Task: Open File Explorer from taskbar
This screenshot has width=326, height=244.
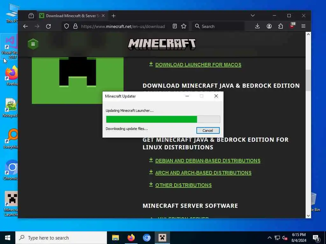Action: point(115,238)
